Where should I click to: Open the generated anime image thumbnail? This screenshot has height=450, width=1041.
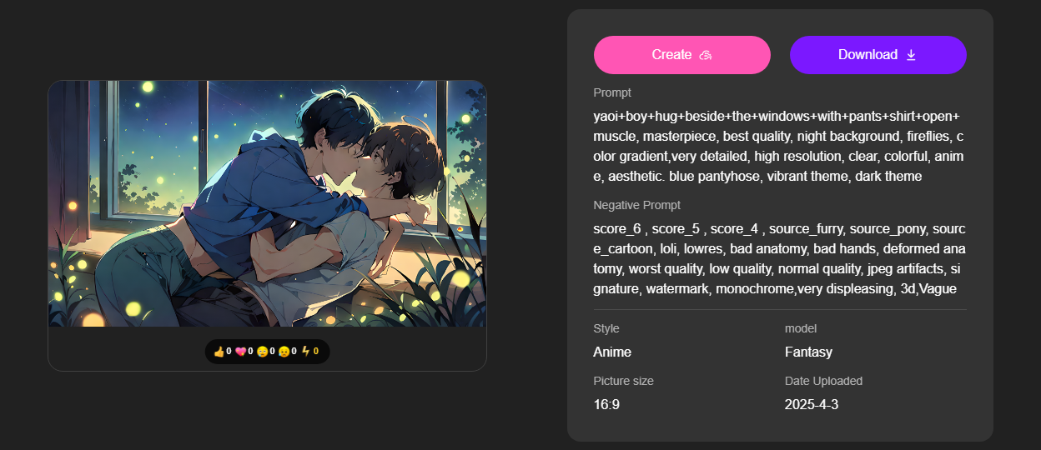click(x=267, y=203)
